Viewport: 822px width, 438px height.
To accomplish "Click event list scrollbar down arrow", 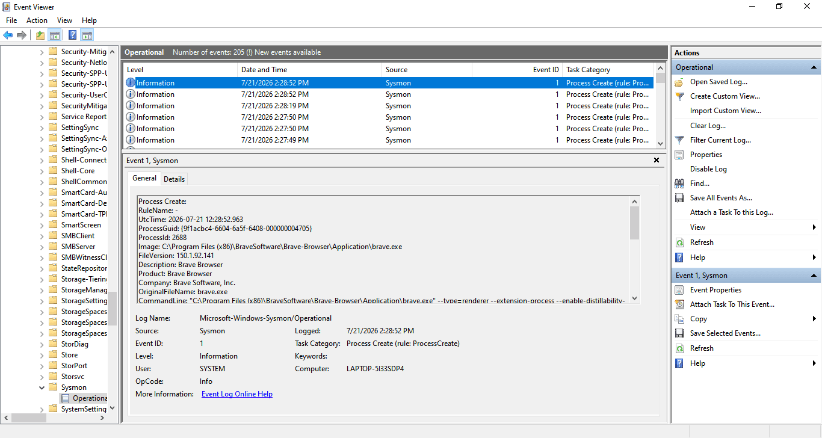I will point(660,144).
